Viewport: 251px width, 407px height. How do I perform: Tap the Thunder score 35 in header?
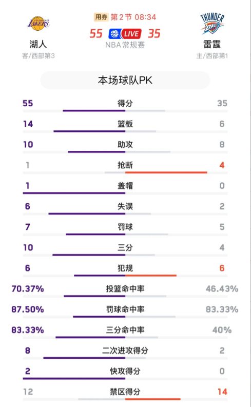click(x=154, y=34)
